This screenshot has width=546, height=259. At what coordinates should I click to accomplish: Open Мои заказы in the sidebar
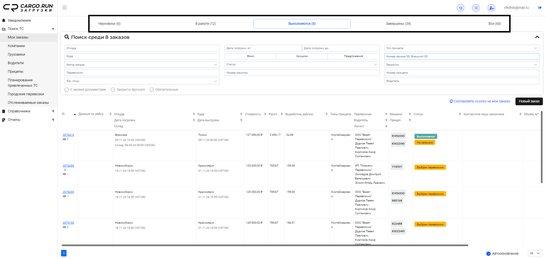[29, 37]
